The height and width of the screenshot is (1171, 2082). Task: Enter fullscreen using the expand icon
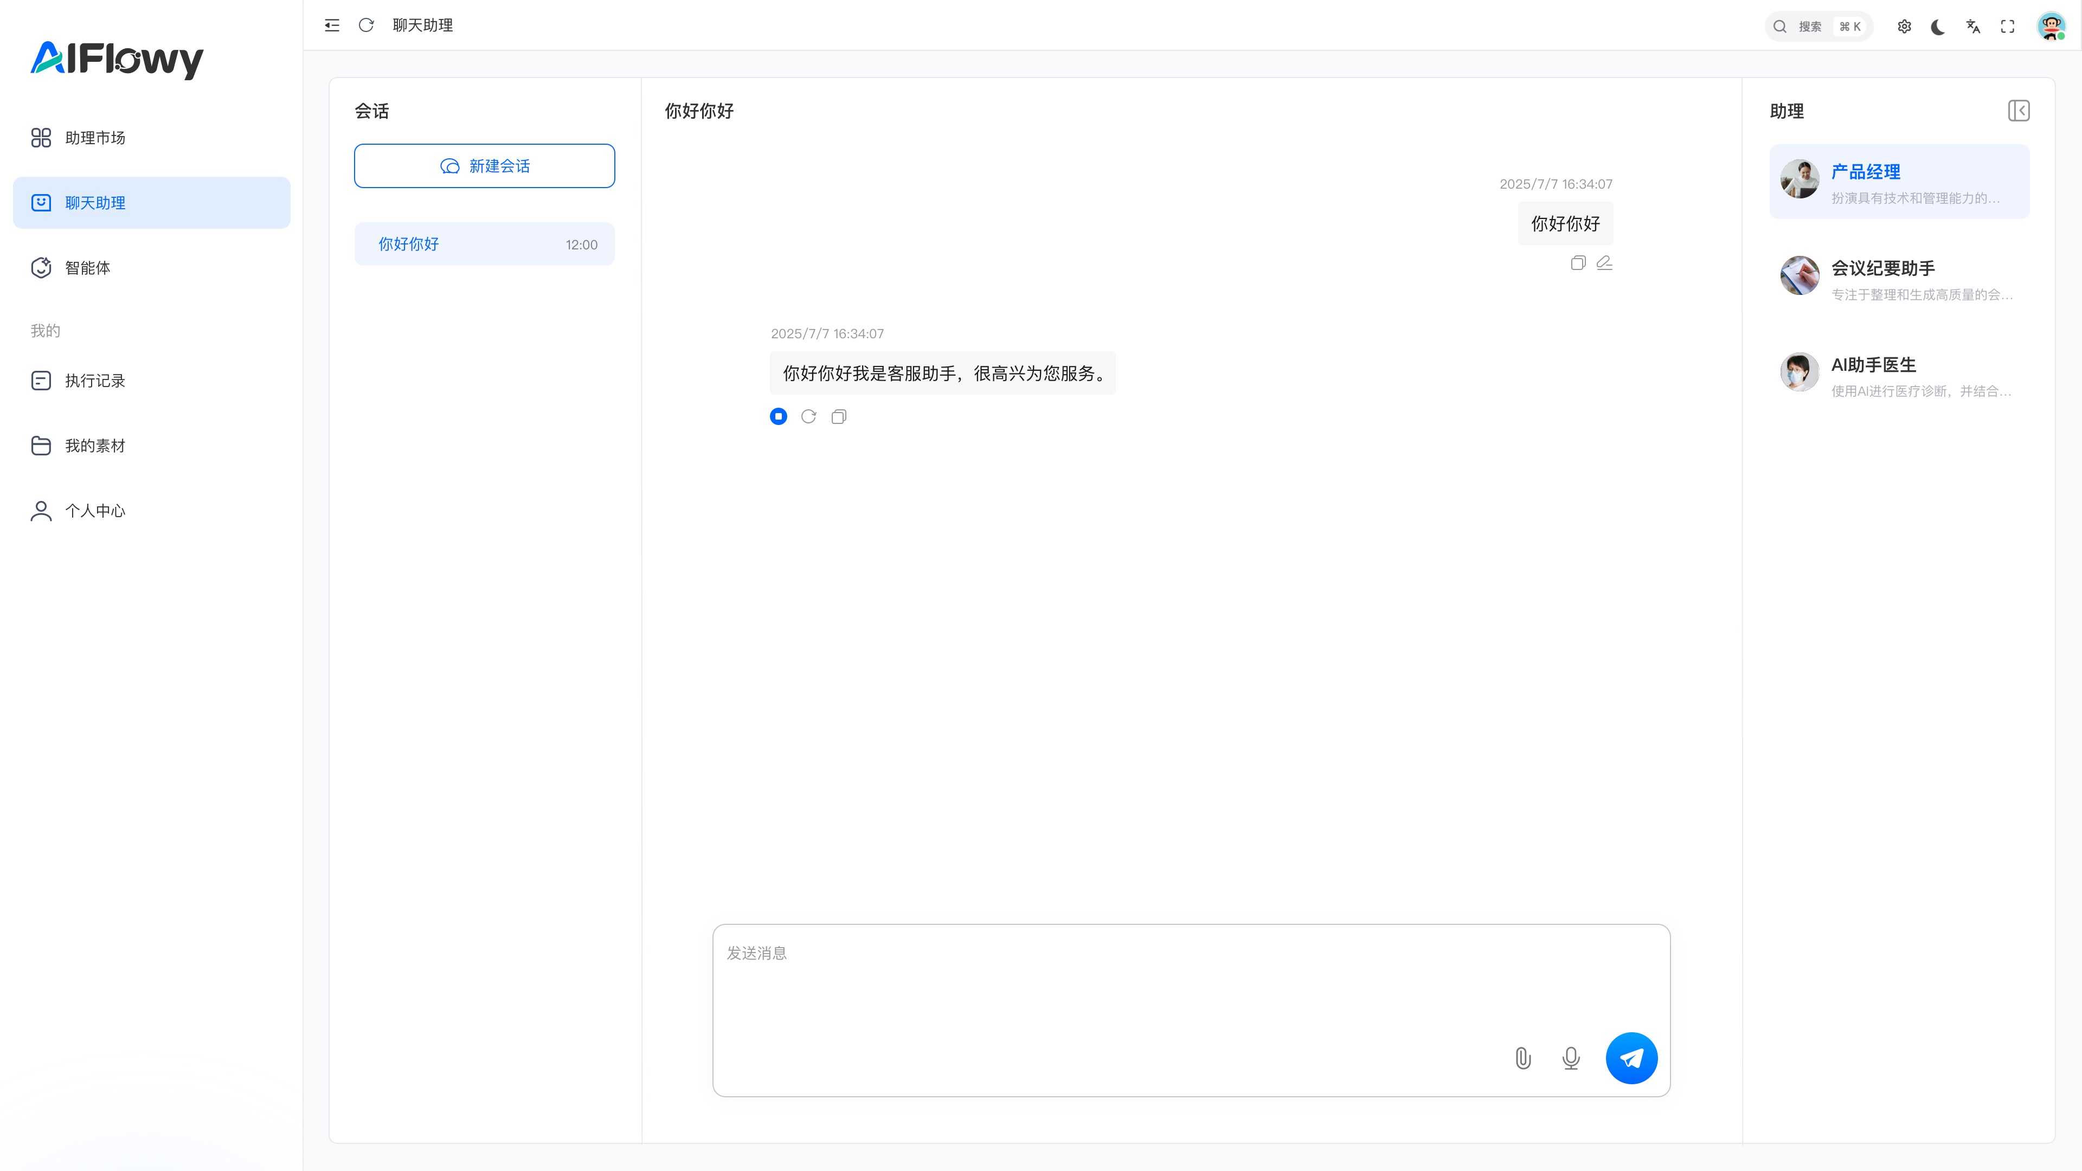pyautogui.click(x=2008, y=26)
